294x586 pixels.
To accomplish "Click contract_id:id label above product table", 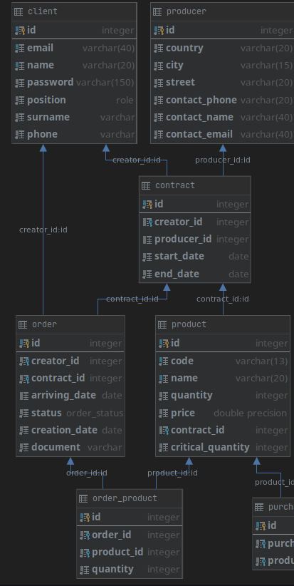I will [x=223, y=299].
